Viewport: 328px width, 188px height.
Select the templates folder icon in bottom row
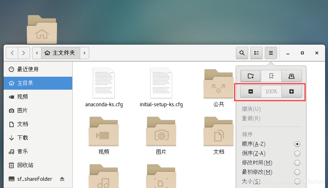161,176
